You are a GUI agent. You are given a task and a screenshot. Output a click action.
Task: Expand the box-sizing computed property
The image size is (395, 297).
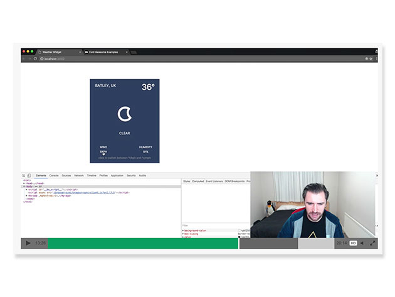(183, 234)
